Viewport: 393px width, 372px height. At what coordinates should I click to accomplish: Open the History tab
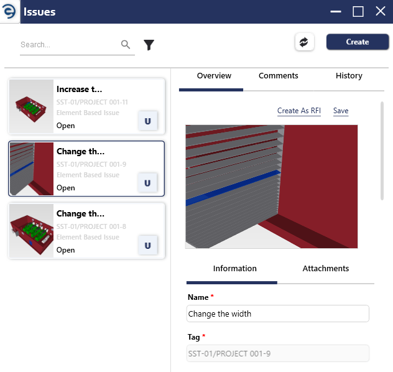tap(349, 76)
